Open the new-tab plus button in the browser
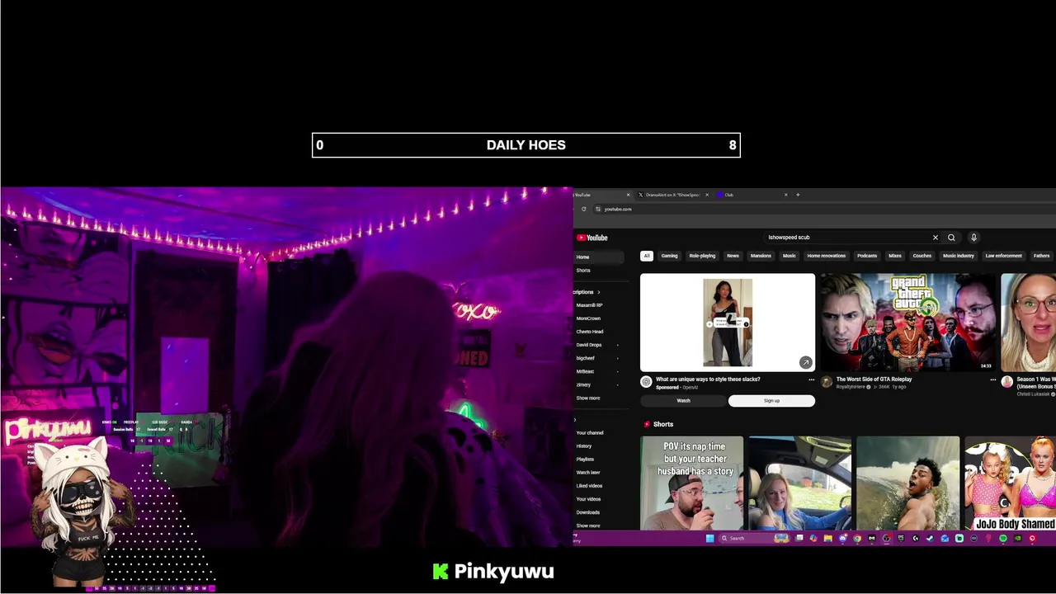This screenshot has width=1056, height=594. click(x=798, y=195)
